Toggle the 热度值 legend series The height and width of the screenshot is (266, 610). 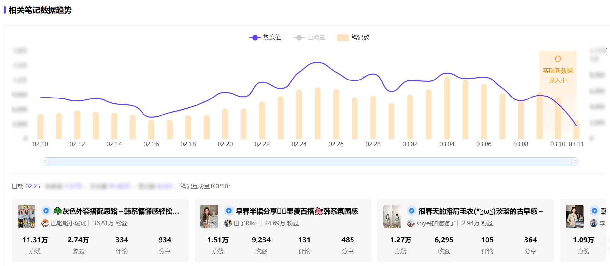265,37
